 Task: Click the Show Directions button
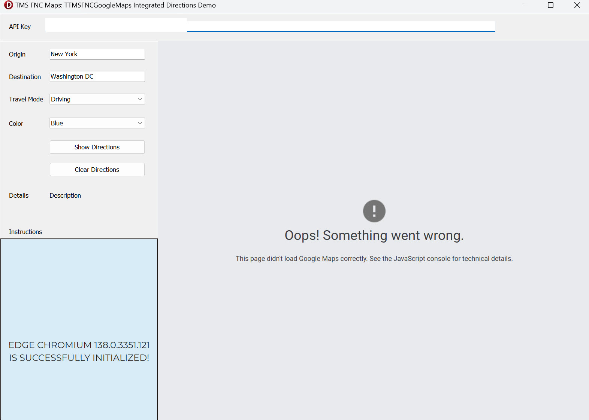pos(97,147)
